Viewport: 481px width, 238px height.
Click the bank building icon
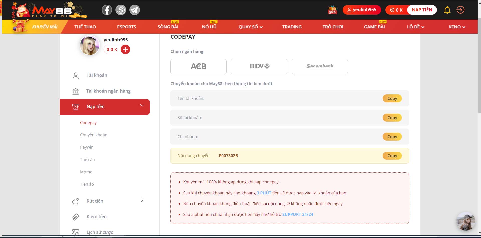pyautogui.click(x=76, y=91)
